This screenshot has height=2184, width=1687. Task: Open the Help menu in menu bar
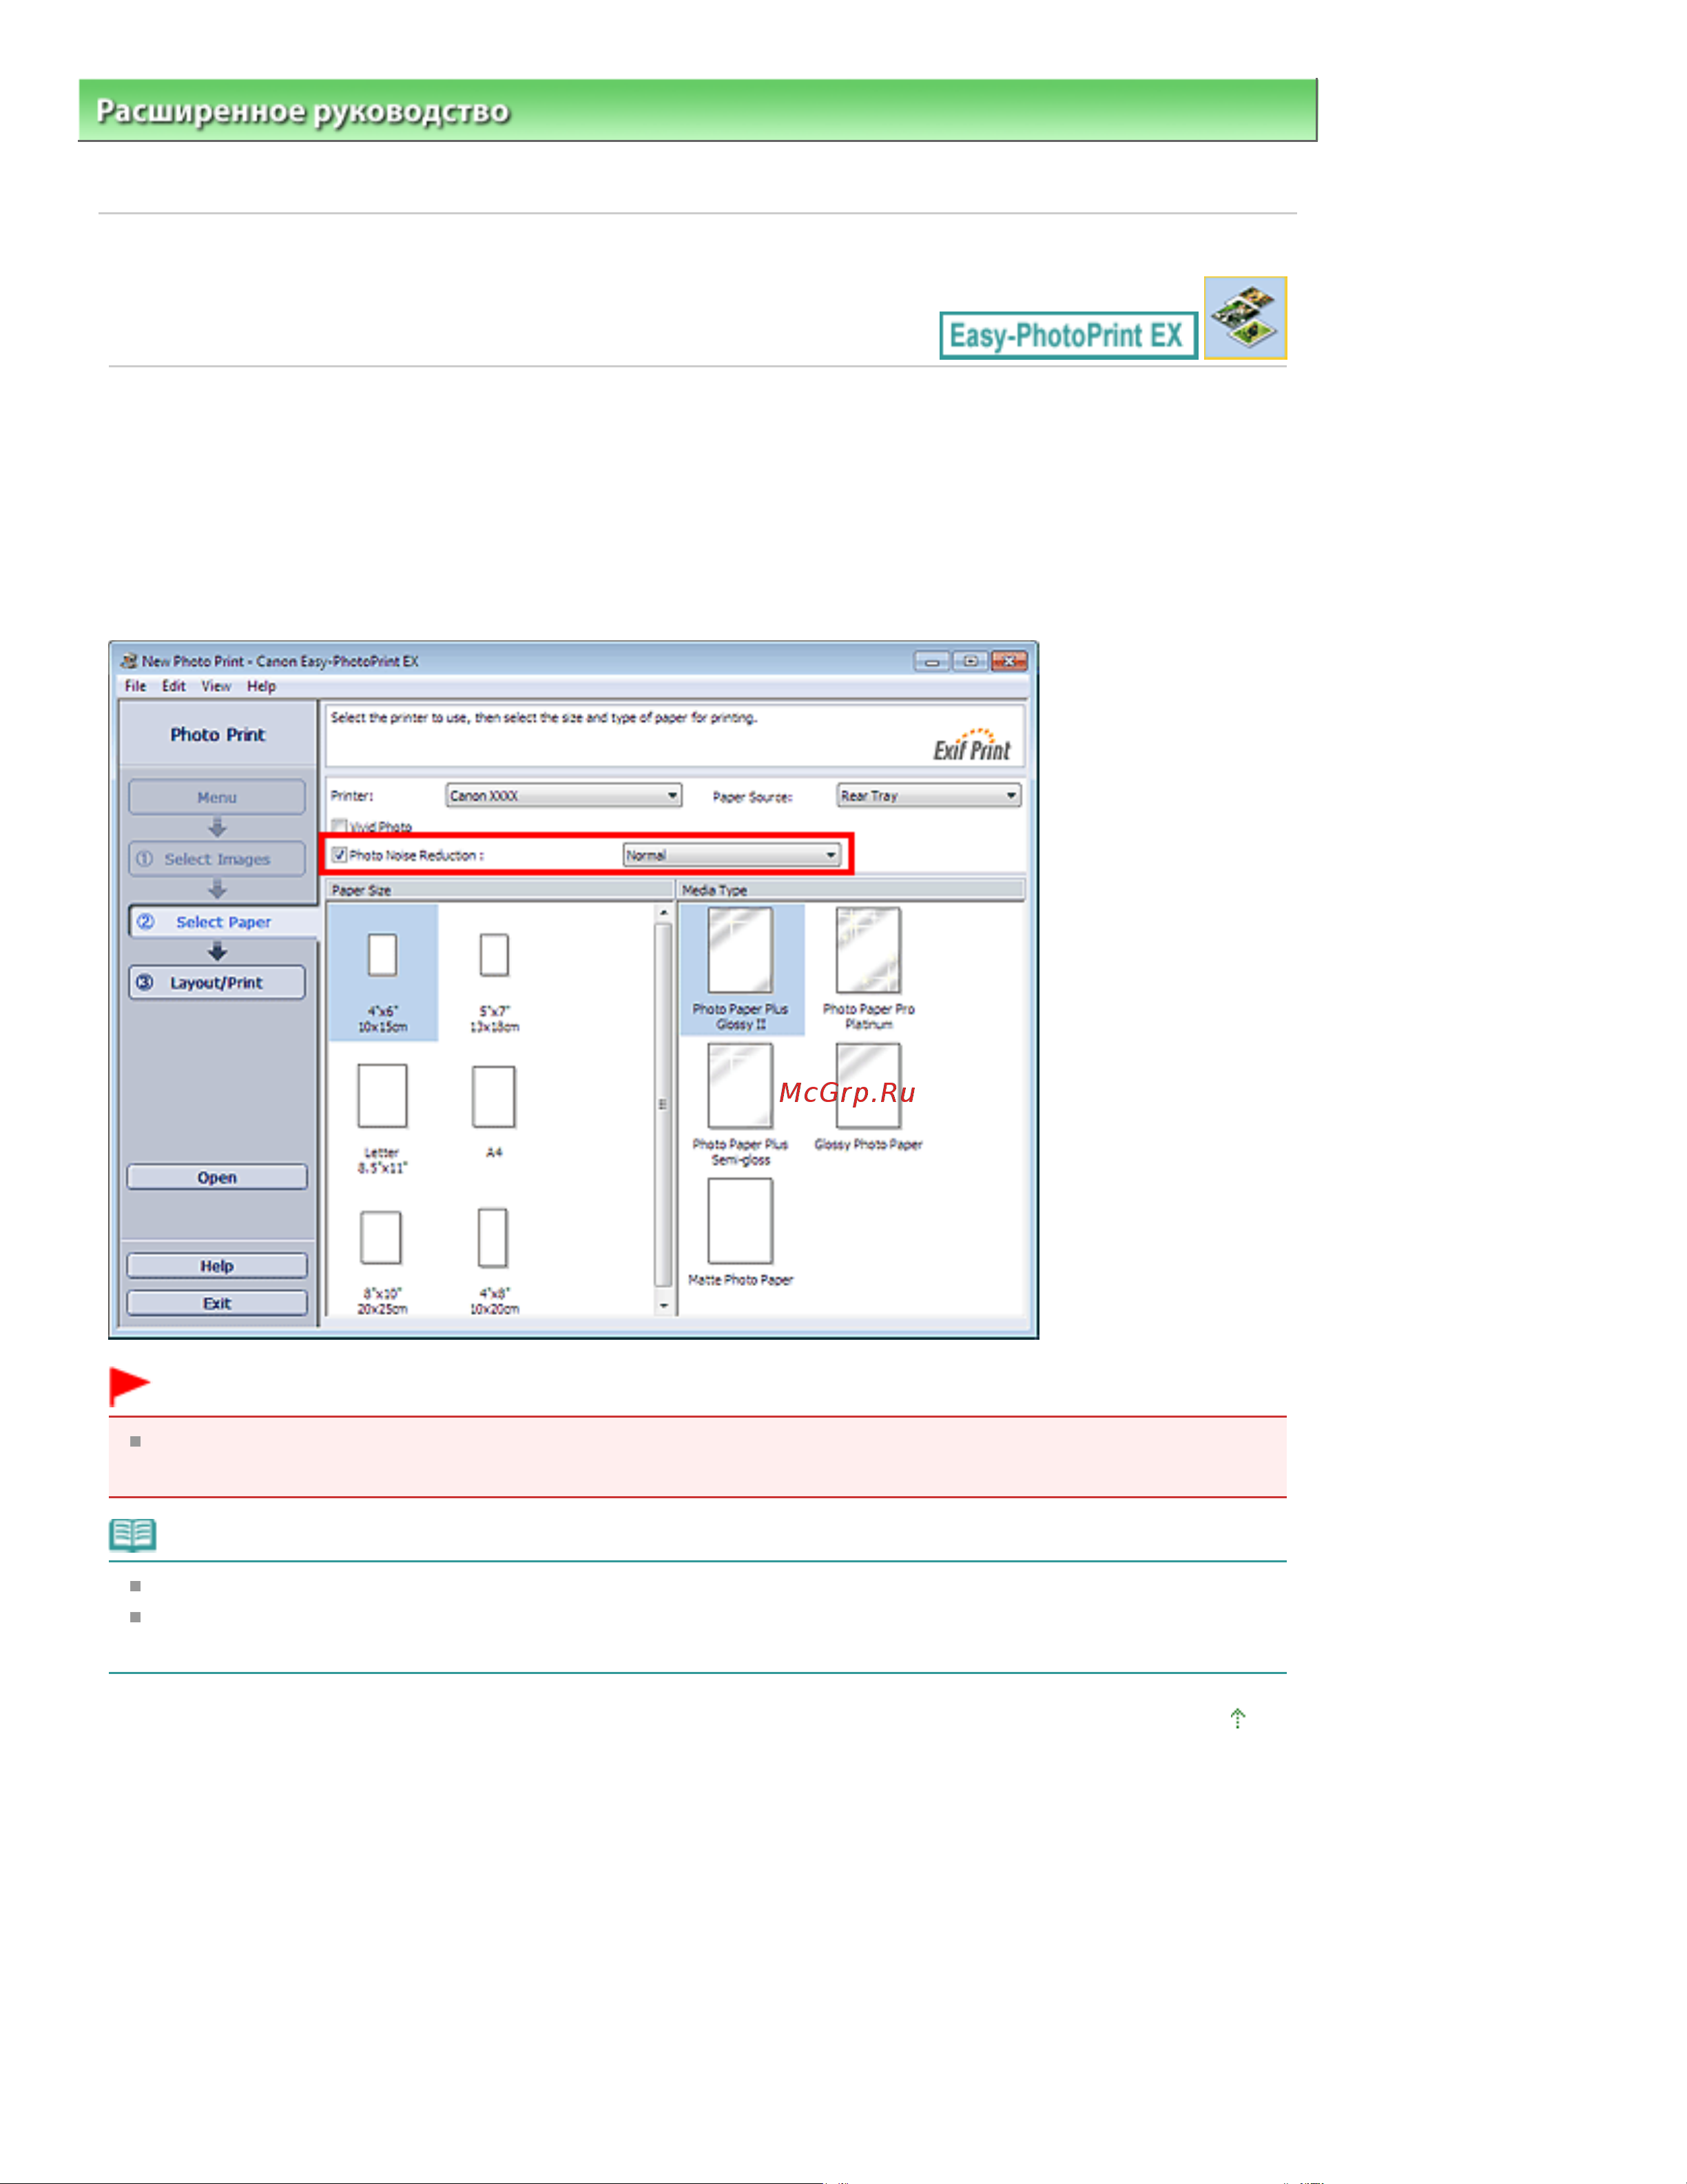click(262, 686)
